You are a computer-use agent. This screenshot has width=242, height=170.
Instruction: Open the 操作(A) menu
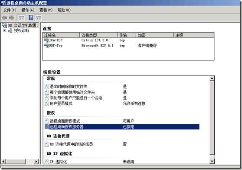point(28,10)
